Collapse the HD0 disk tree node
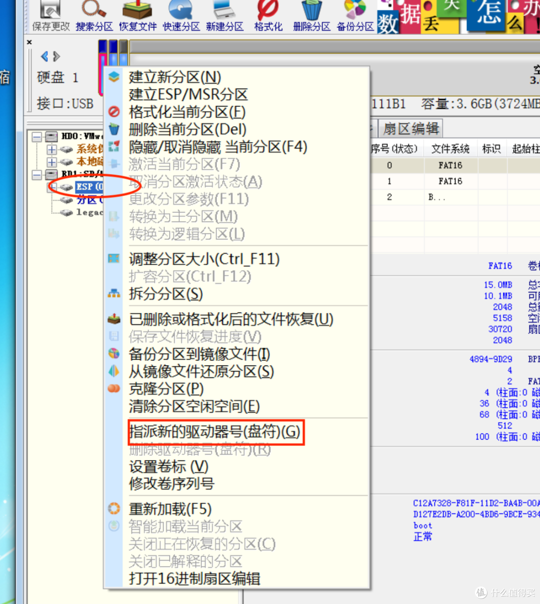The width and height of the screenshot is (540, 604). pyautogui.click(x=37, y=136)
